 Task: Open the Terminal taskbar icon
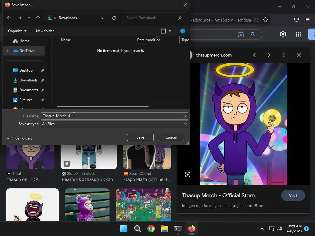tap(178, 229)
